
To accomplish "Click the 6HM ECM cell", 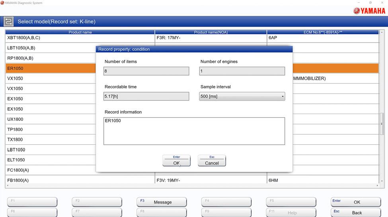I will pos(323,180).
